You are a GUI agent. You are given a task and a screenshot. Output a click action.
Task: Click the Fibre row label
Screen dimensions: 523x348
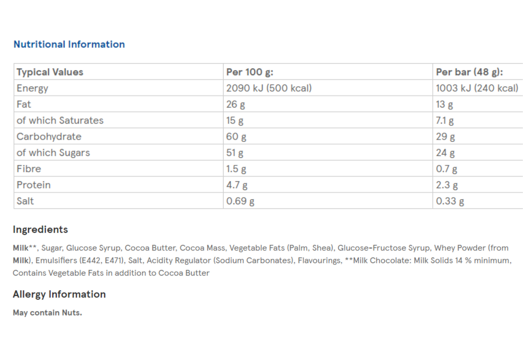(x=29, y=169)
